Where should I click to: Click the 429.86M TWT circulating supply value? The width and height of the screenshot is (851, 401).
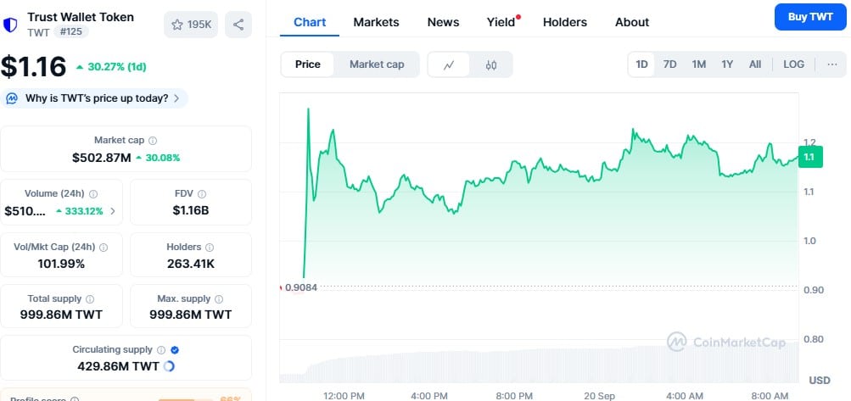click(118, 366)
